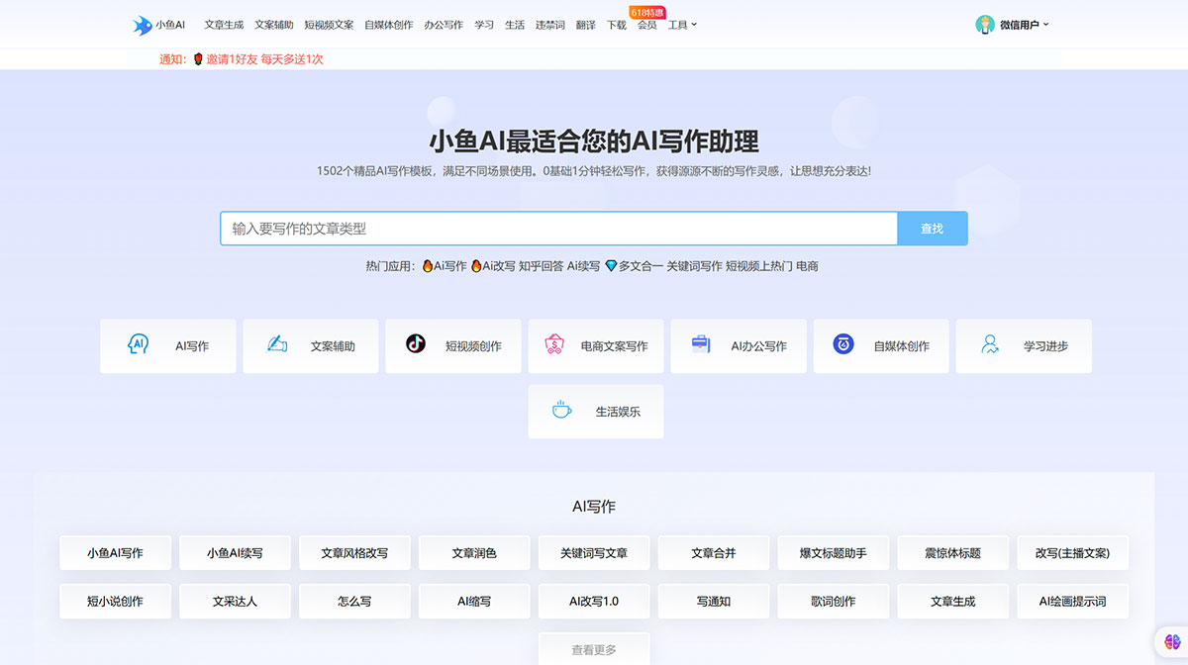The width and height of the screenshot is (1188, 665).
Task: Open the 微信用户 account dropdown
Action: [x=1011, y=25]
